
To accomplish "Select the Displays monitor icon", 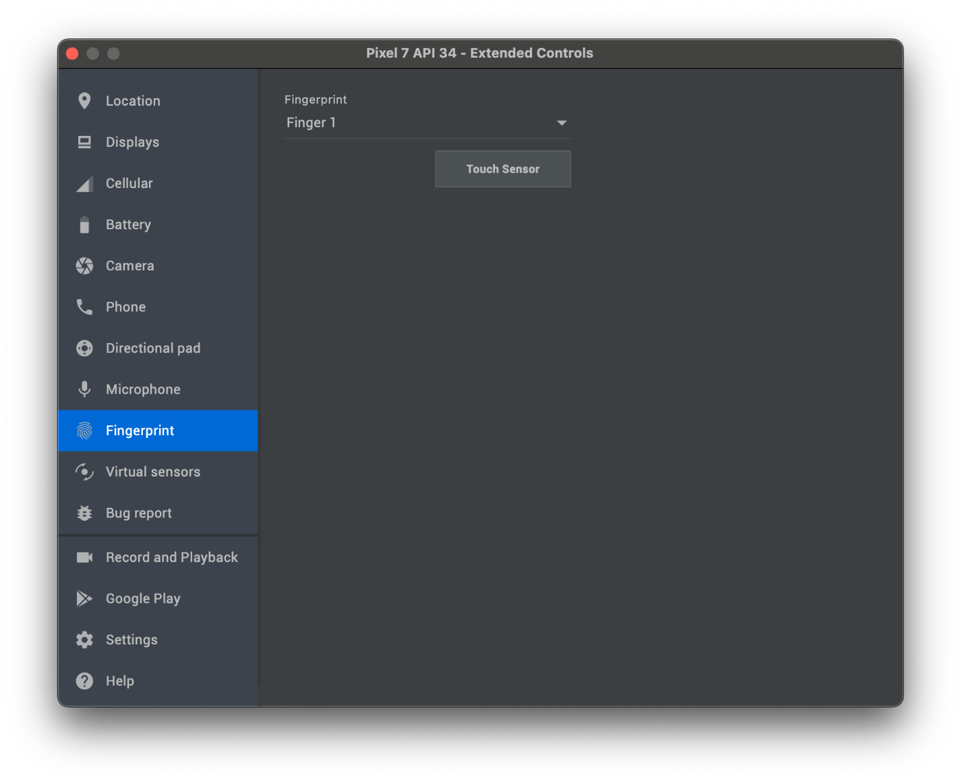I will tap(84, 142).
